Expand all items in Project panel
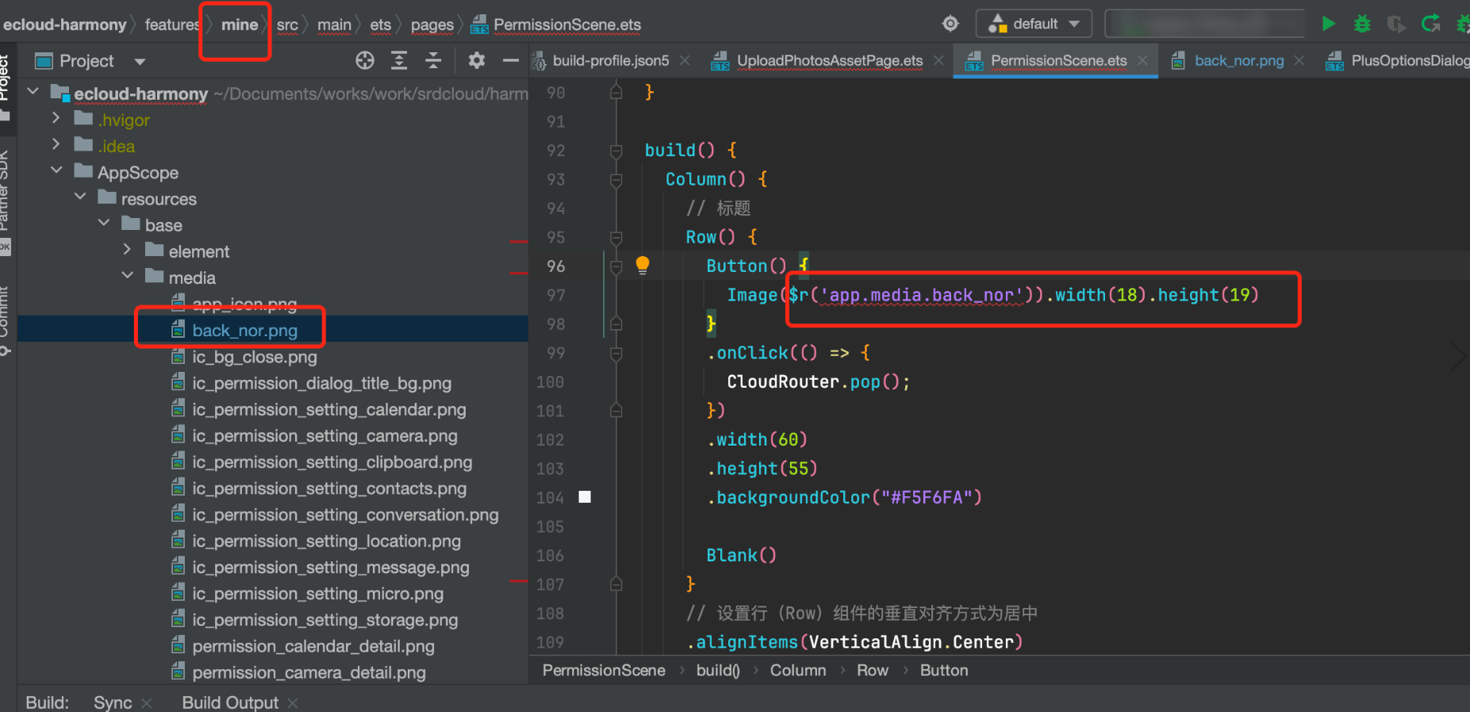1470x712 pixels. coord(399,61)
